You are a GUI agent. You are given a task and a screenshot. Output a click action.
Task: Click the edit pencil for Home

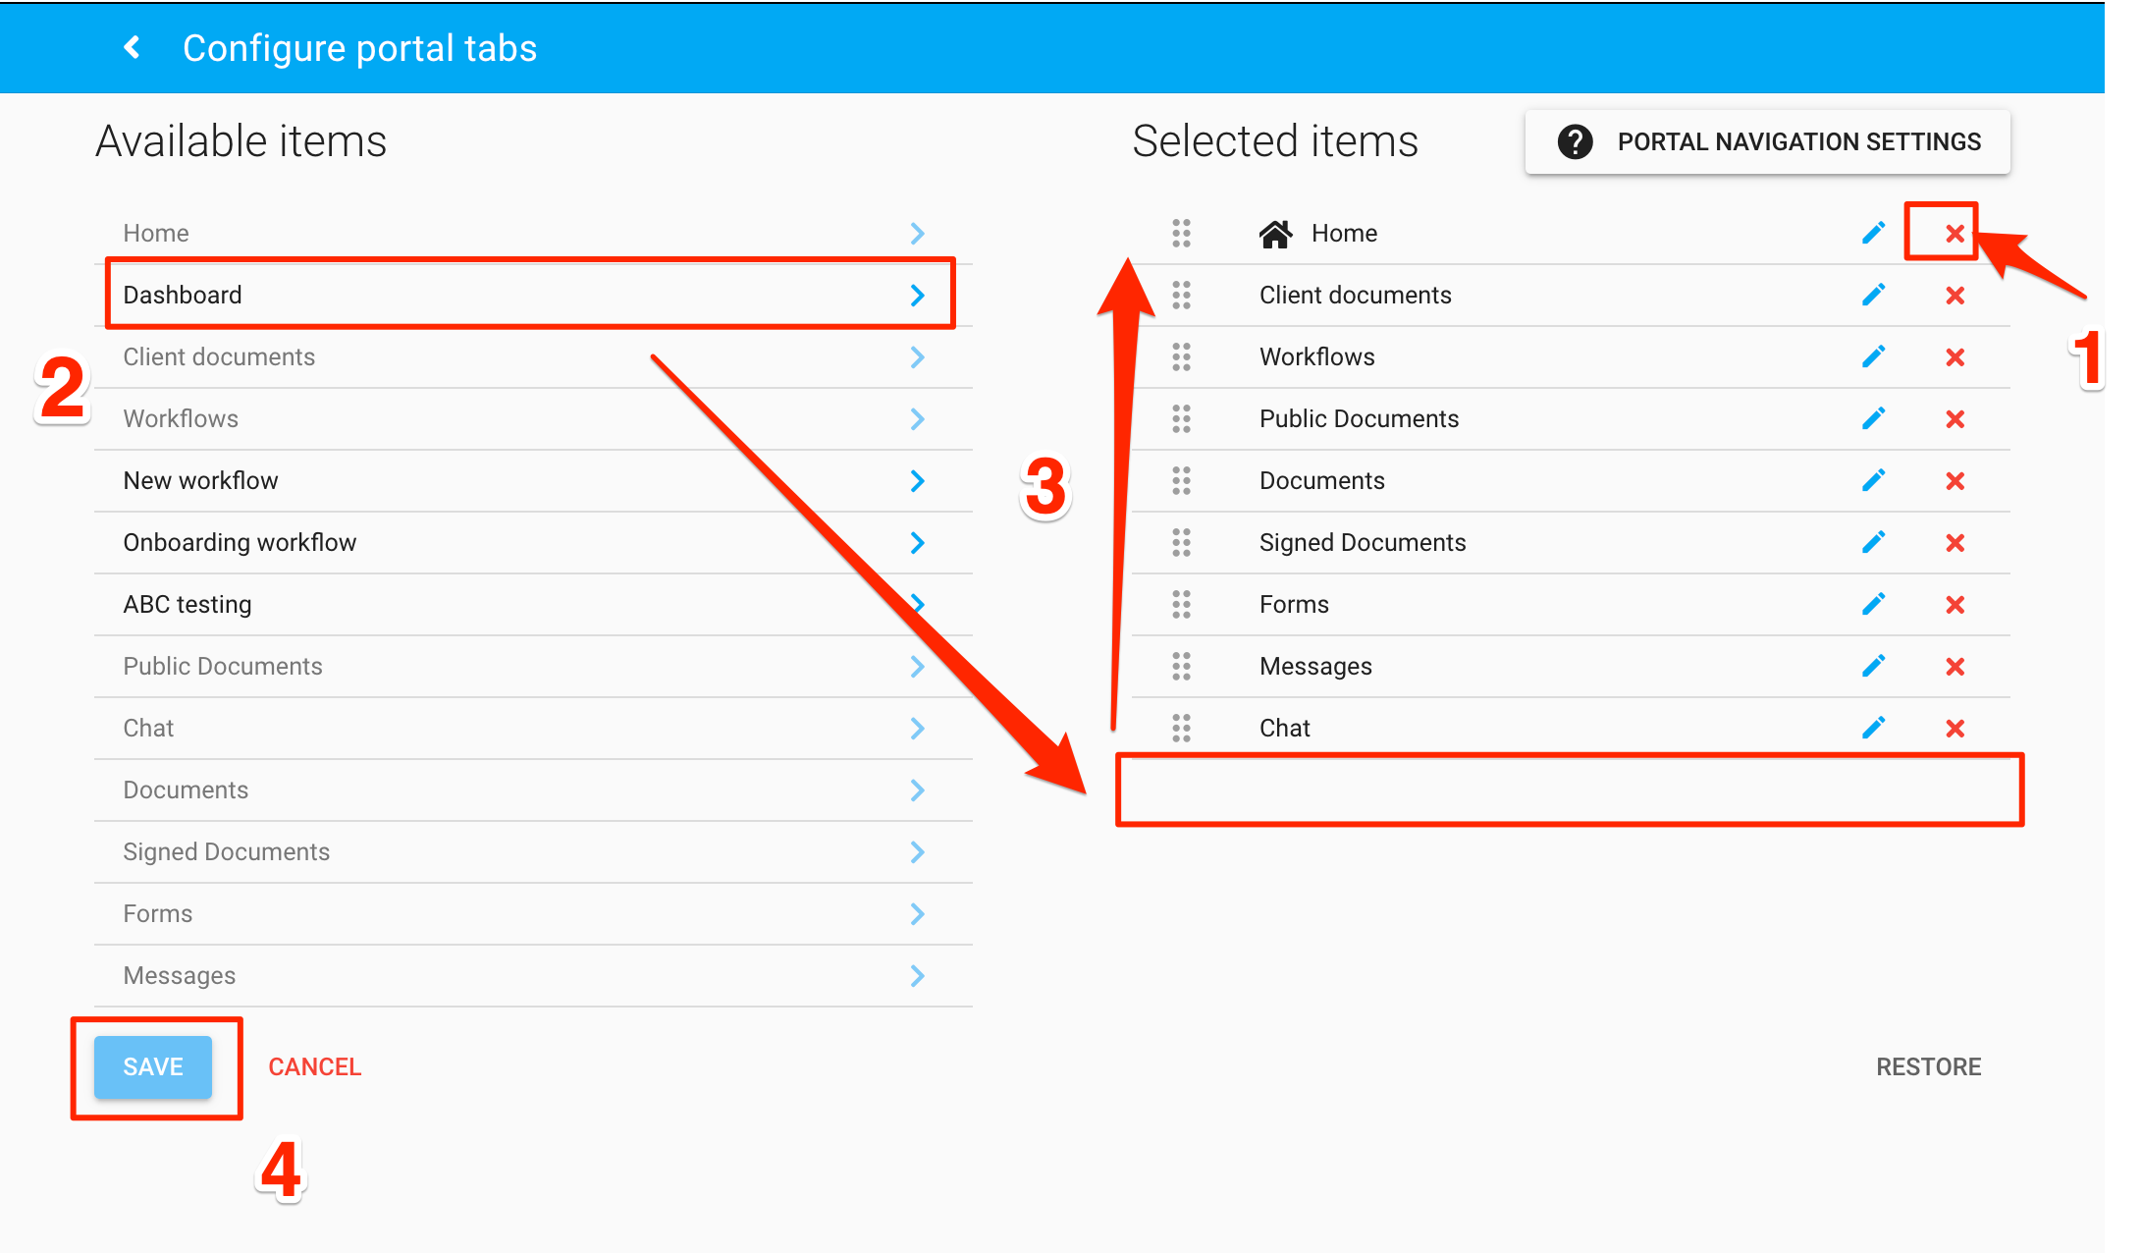(1873, 233)
